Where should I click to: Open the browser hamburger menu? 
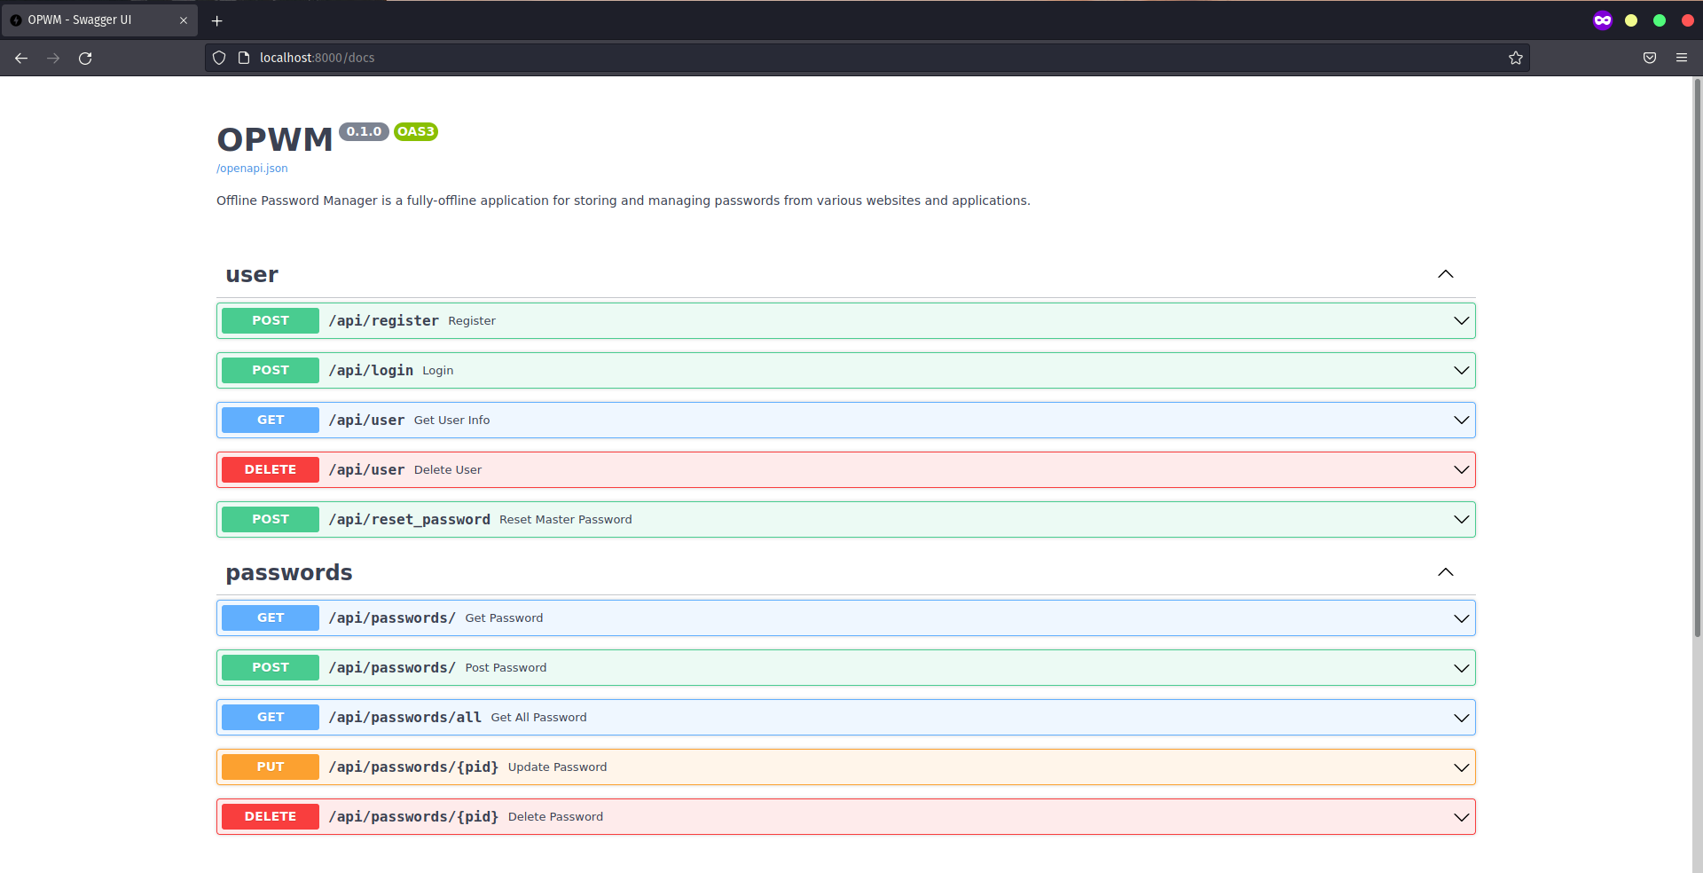pyautogui.click(x=1682, y=58)
